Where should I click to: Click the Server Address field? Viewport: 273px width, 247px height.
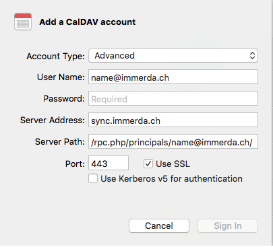click(x=173, y=120)
